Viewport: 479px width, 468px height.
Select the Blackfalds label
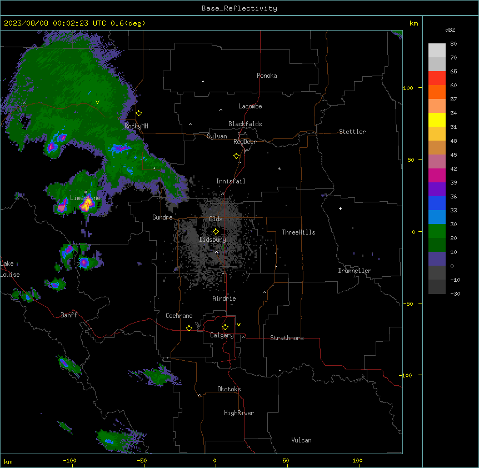[245, 124]
